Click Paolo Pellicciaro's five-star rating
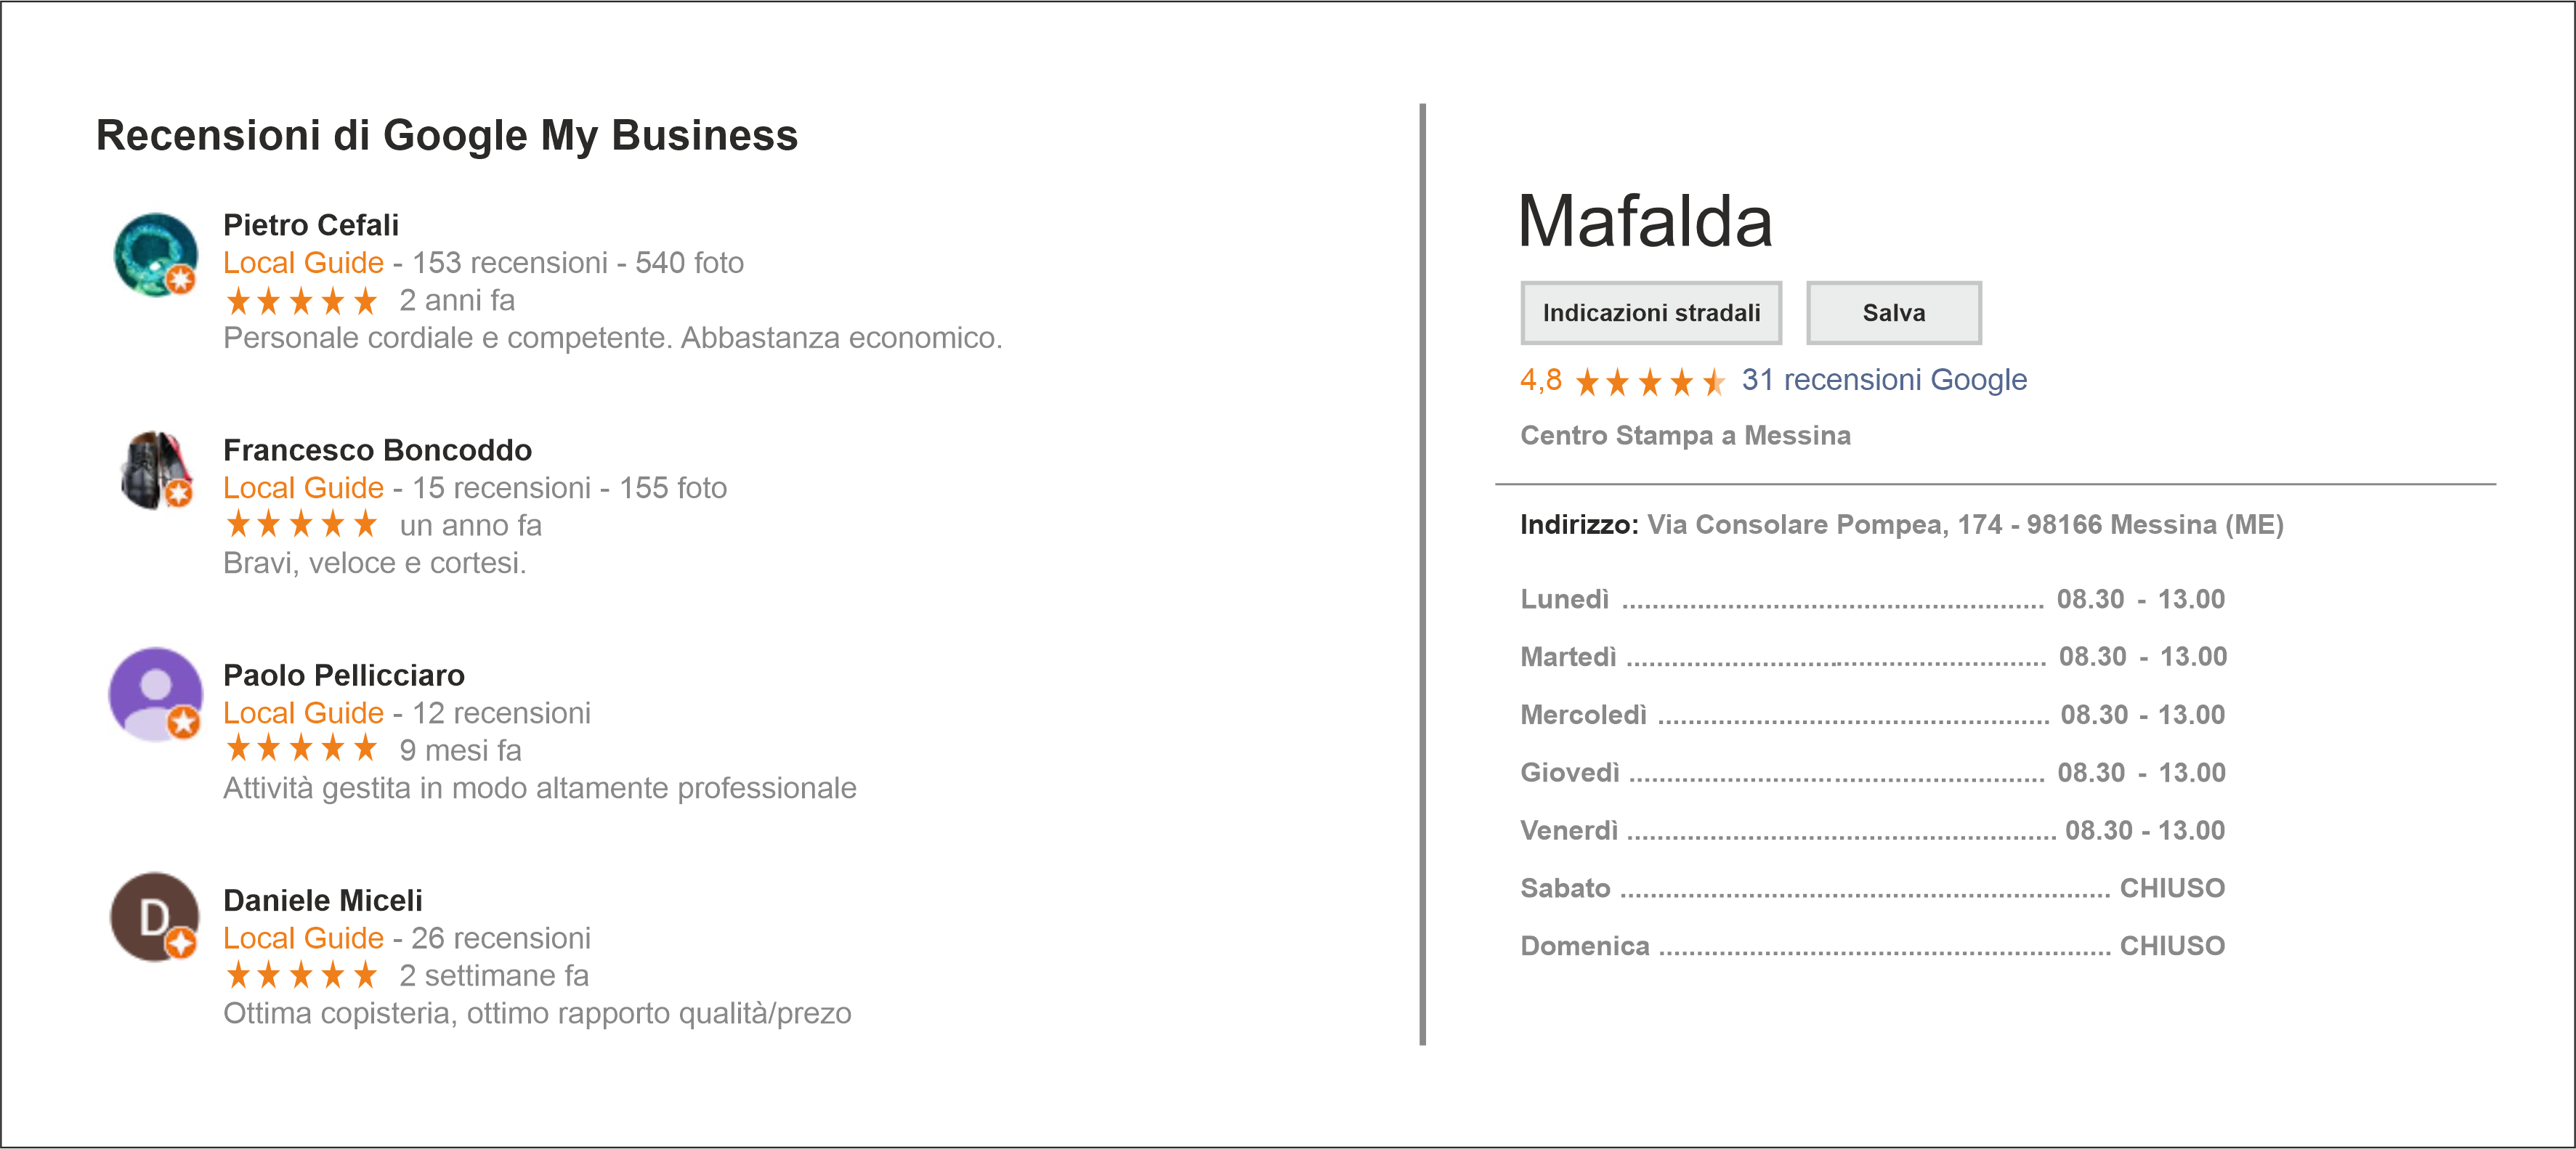The width and height of the screenshot is (2576, 1149). (302, 748)
